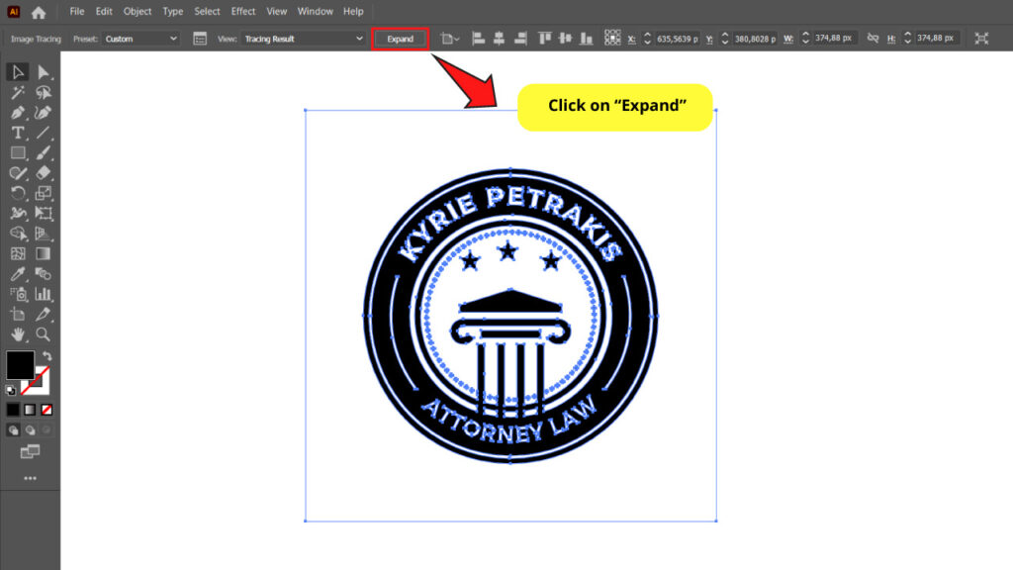
Task: Open the Transform options dropdown beside Expand
Action: 450,39
